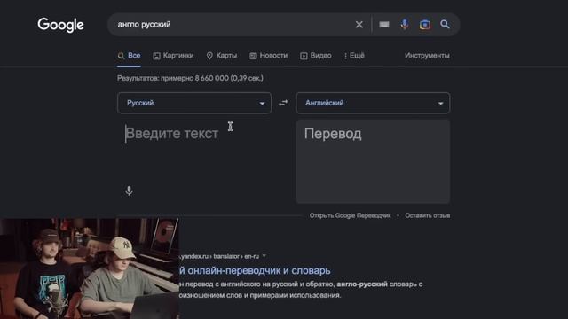Image resolution: width=568 pixels, height=319 pixels.
Task: Click the "Перевод" output box
Action: click(x=373, y=161)
